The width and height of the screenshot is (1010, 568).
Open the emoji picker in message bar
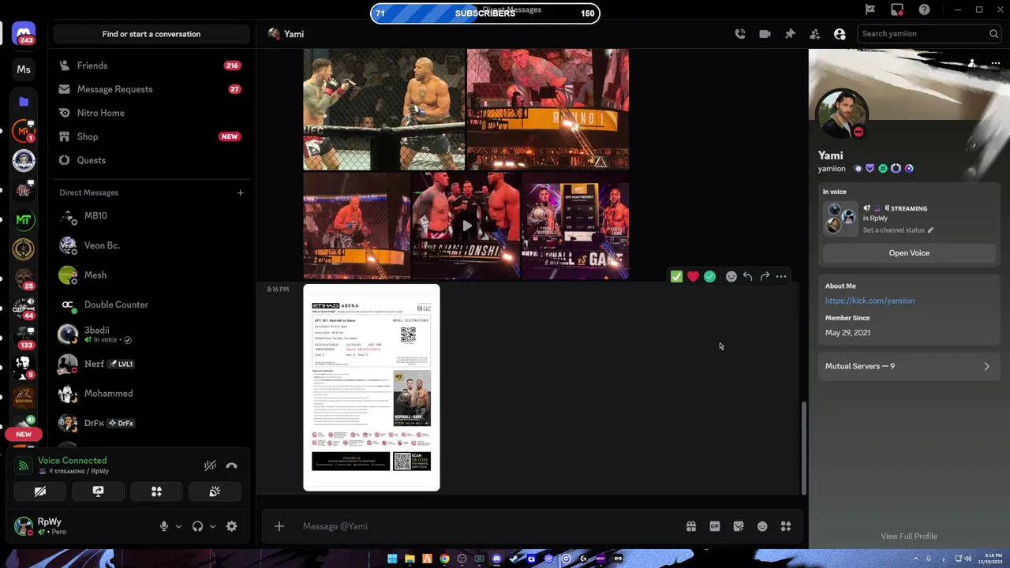(762, 526)
